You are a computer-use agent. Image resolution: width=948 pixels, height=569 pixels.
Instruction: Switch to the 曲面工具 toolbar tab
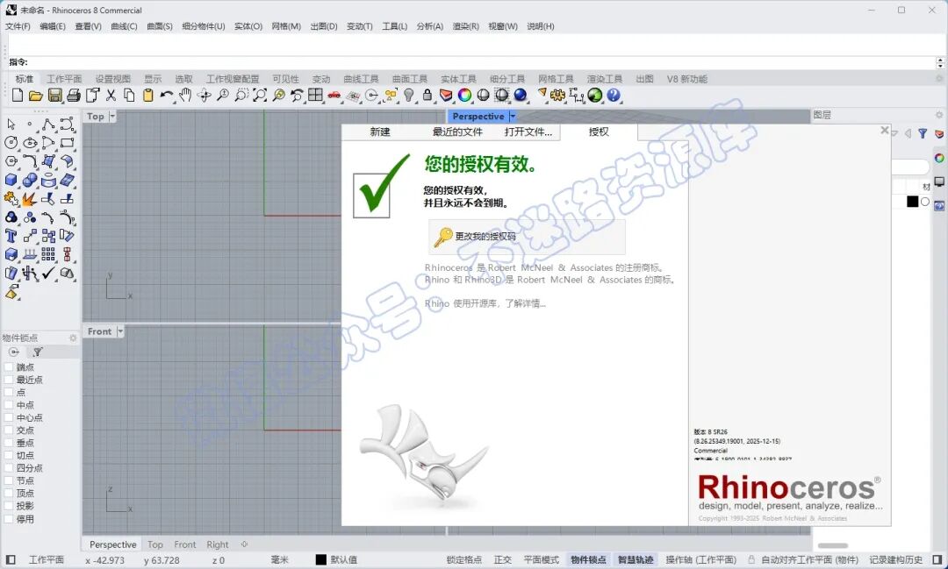[410, 79]
